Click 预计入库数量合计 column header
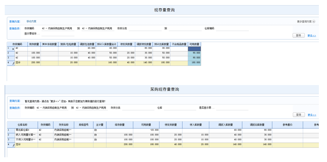 pos(107,44)
